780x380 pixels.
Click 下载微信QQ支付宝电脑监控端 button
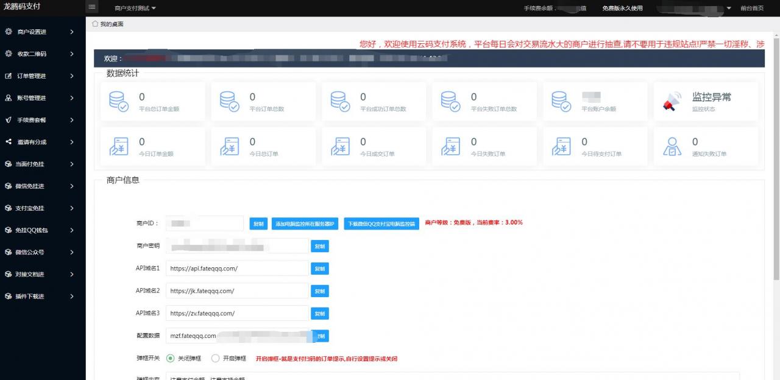[x=381, y=223]
